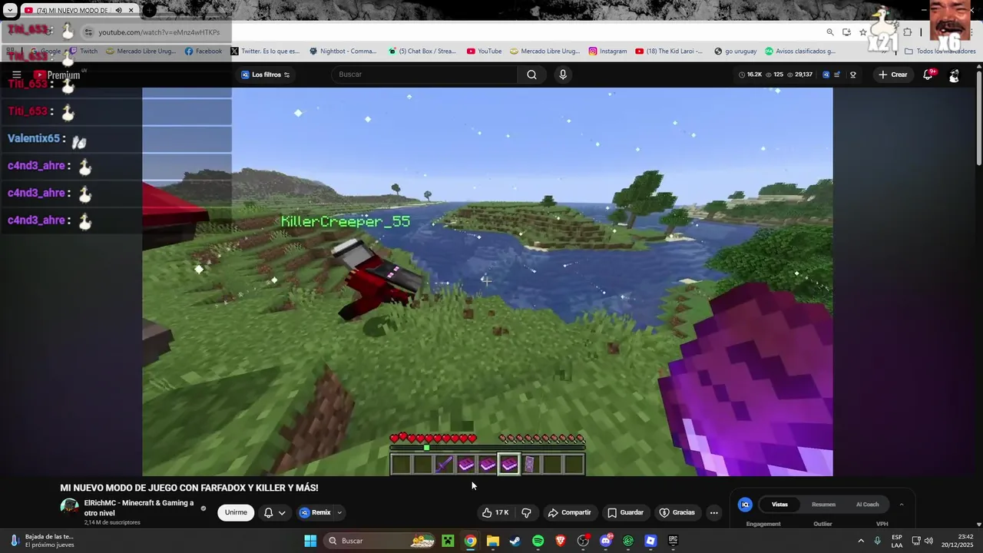Click the Chrome icon in taskbar
This screenshot has width=983, height=553.
click(470, 541)
